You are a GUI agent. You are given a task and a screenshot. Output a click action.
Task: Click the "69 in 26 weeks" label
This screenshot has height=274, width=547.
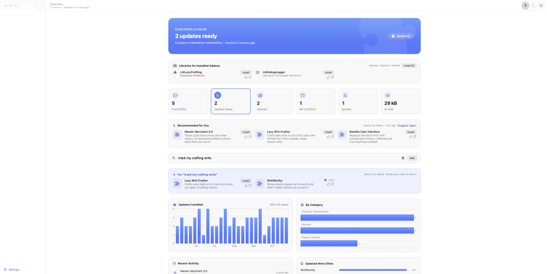click(279, 205)
